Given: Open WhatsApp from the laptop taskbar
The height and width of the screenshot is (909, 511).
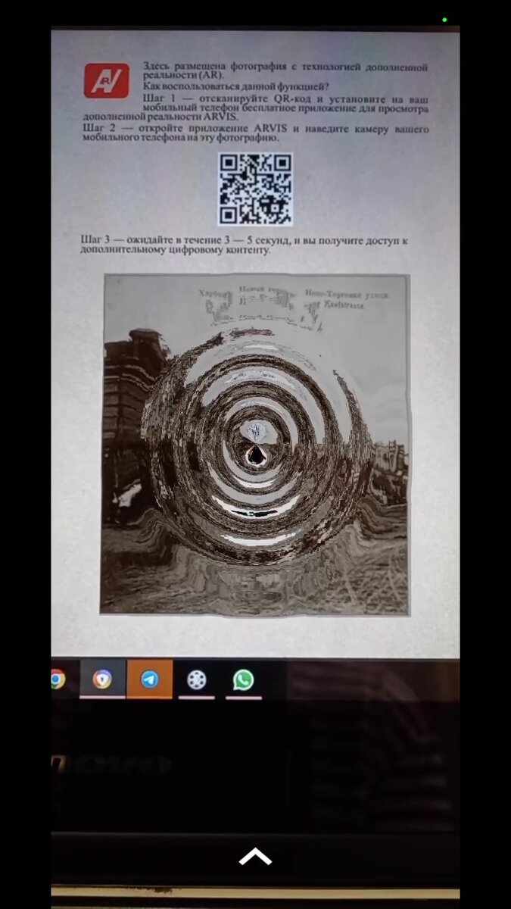Looking at the screenshot, I should tap(243, 679).
